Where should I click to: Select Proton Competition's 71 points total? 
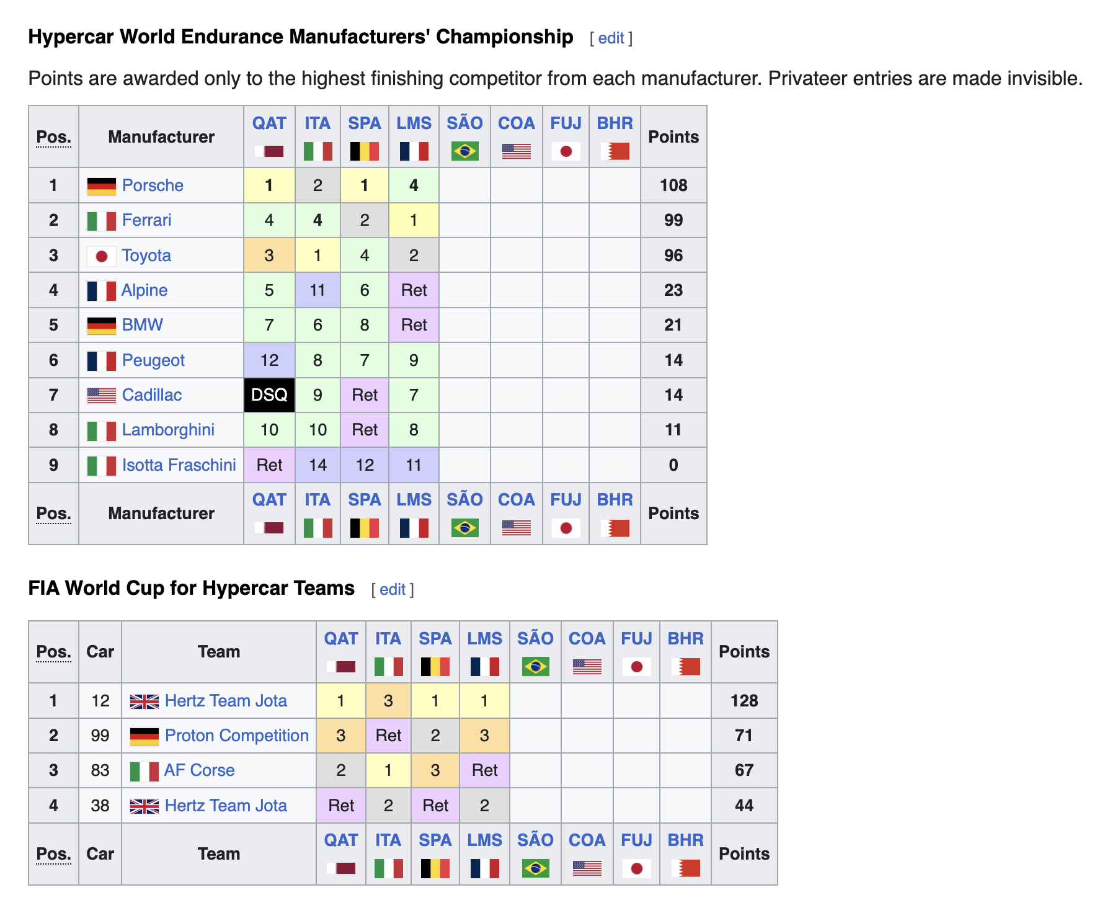coord(744,736)
